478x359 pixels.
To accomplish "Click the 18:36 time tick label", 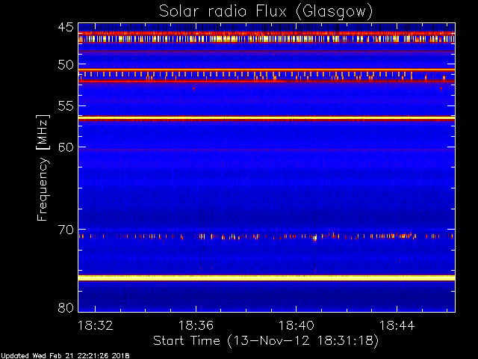I will [196, 325].
